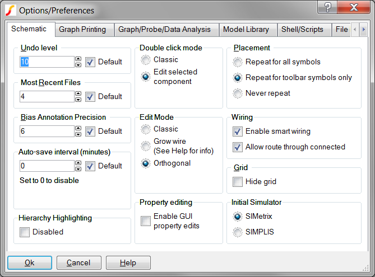Increase the Undo level spinner value

[78, 59]
